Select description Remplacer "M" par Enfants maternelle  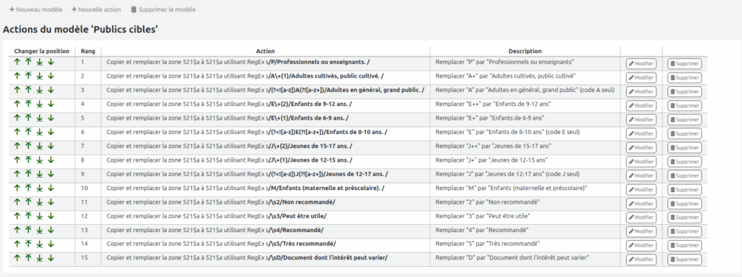511,188
